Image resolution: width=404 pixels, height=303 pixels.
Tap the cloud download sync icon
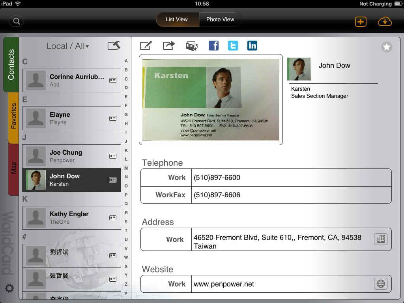(x=385, y=21)
